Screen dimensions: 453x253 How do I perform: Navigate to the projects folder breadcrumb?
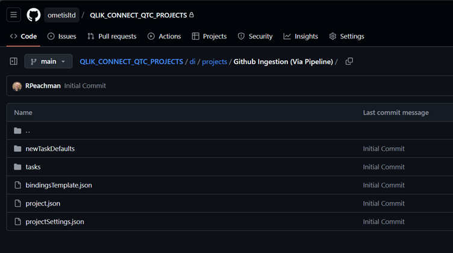(x=214, y=62)
